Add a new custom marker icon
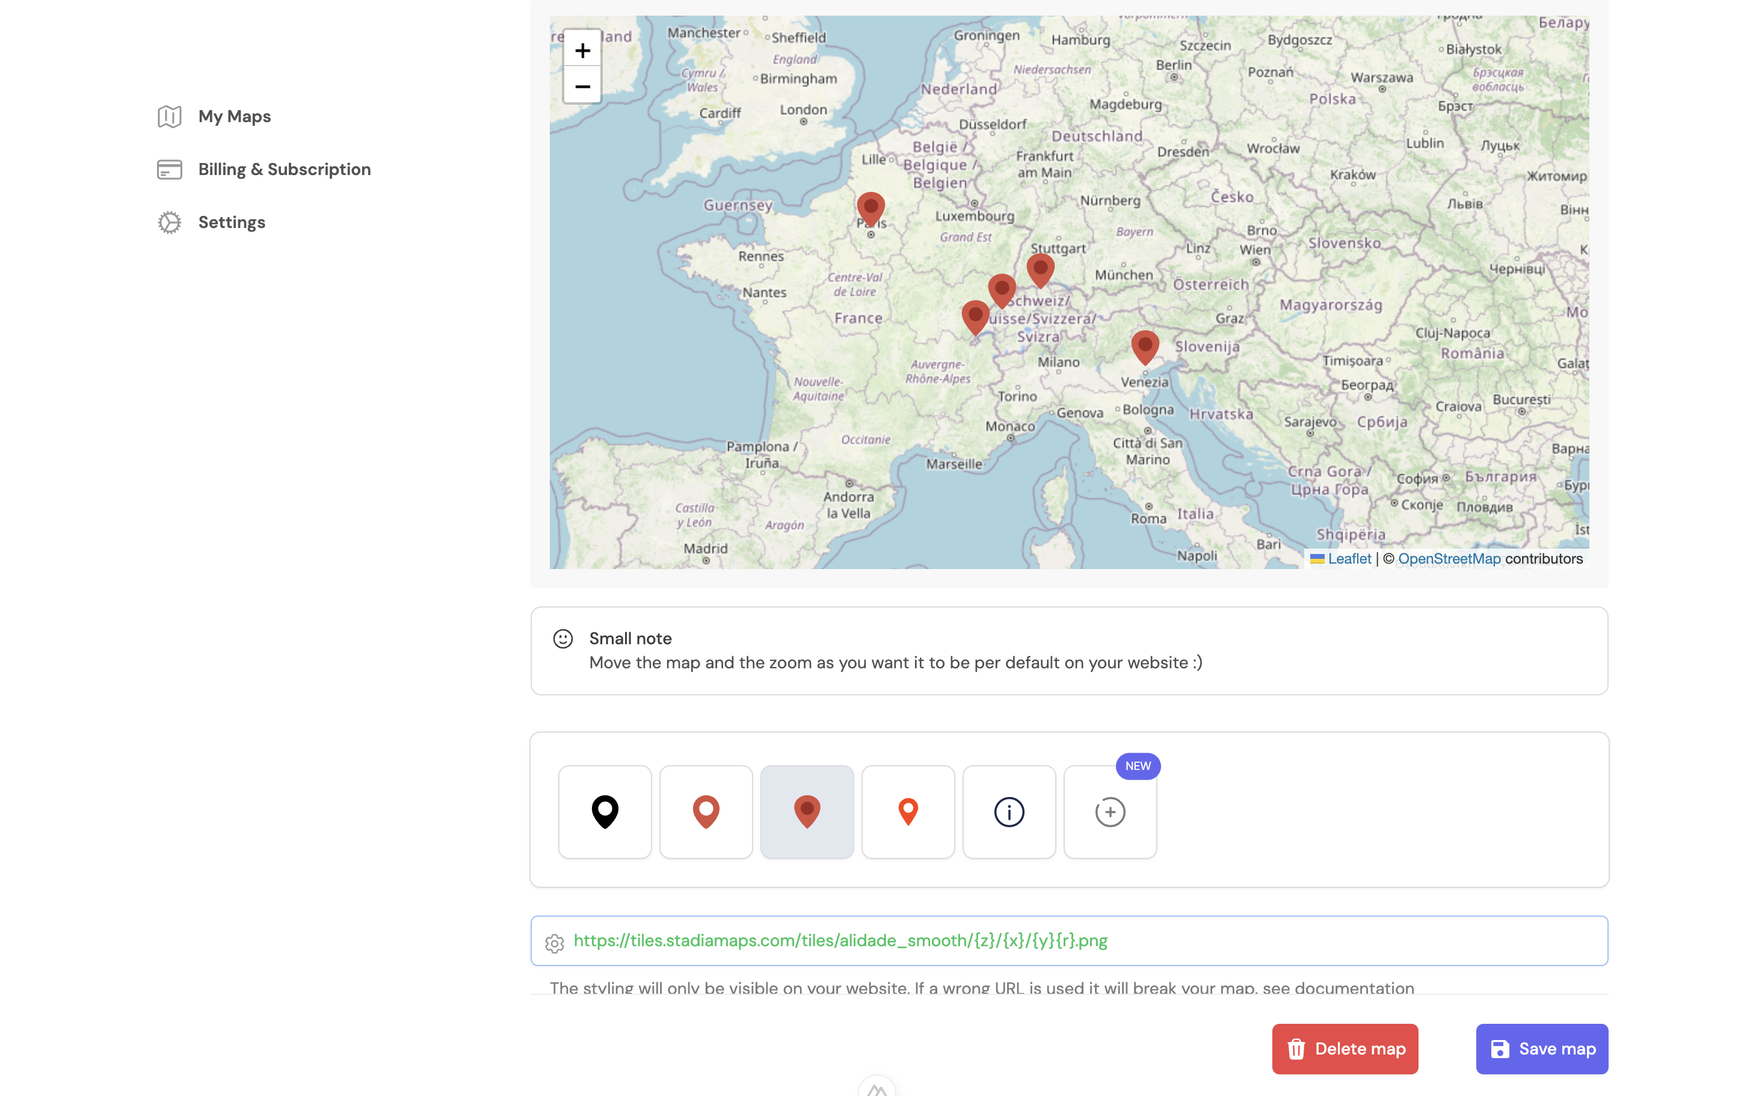Image resolution: width=1753 pixels, height=1096 pixels. pyautogui.click(x=1109, y=811)
